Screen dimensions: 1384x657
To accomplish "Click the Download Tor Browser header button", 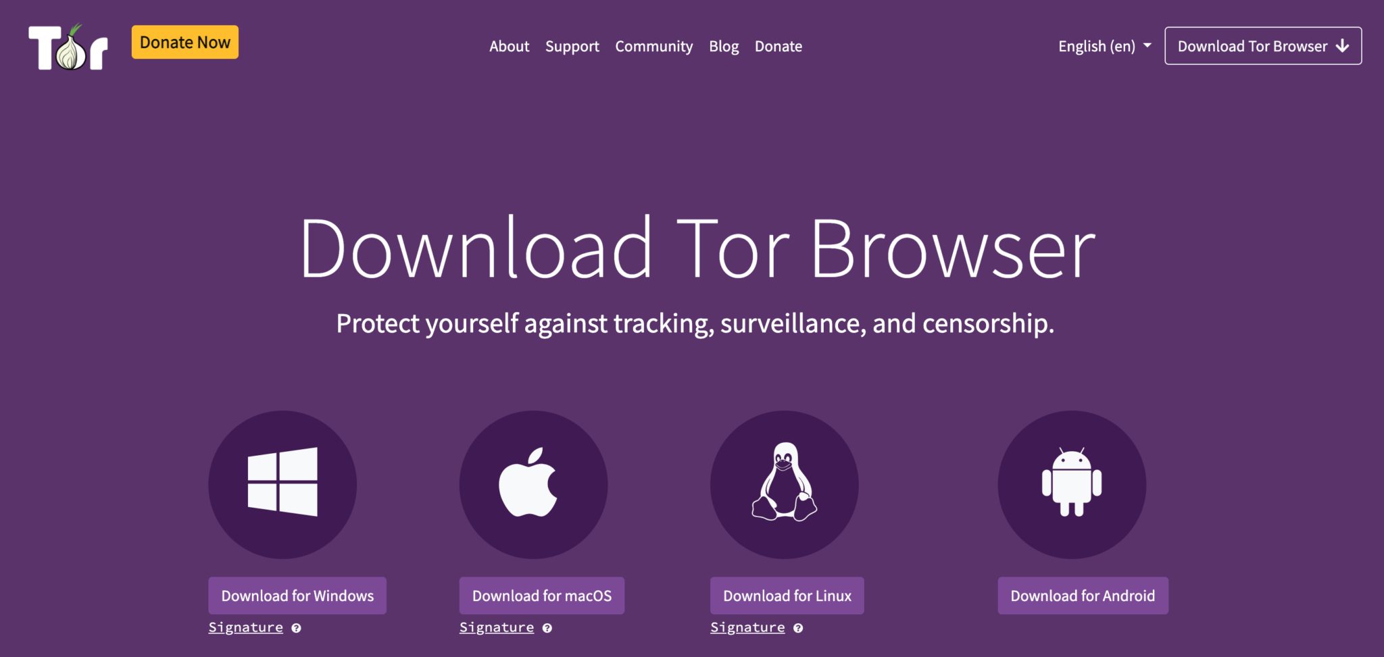I will 1263,46.
